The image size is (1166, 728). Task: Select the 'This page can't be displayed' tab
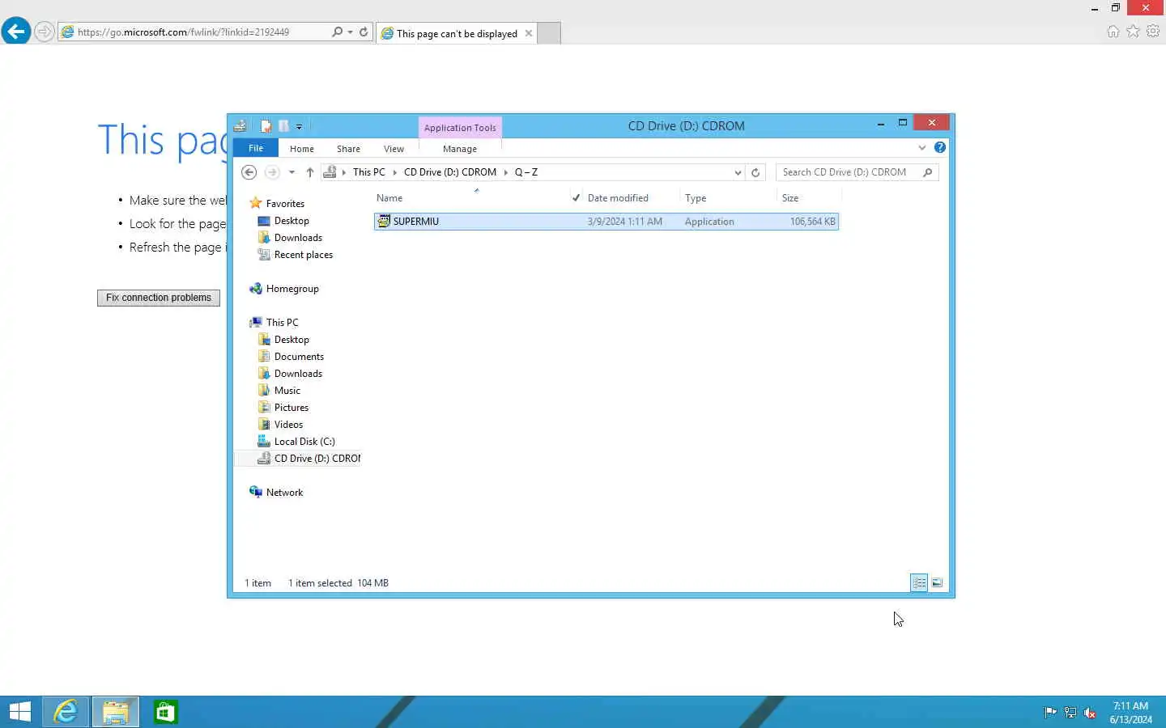pyautogui.click(x=457, y=33)
